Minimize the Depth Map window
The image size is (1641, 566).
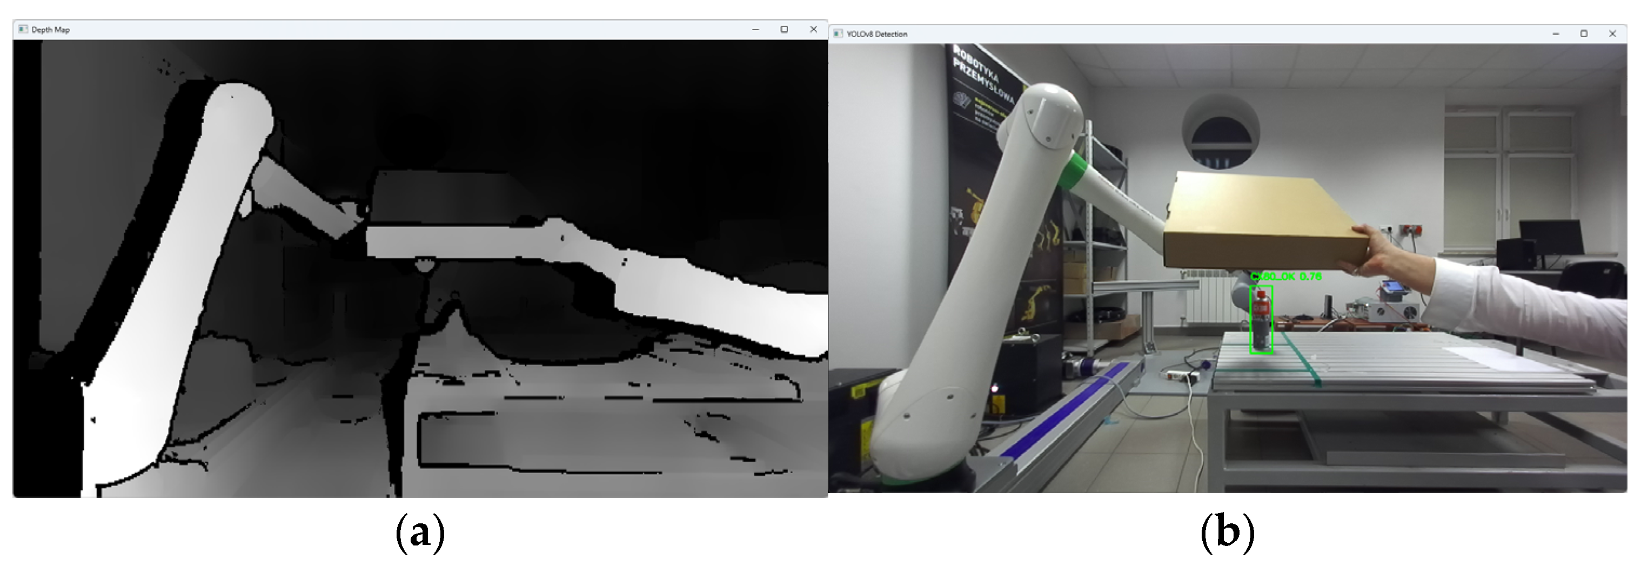point(755,29)
